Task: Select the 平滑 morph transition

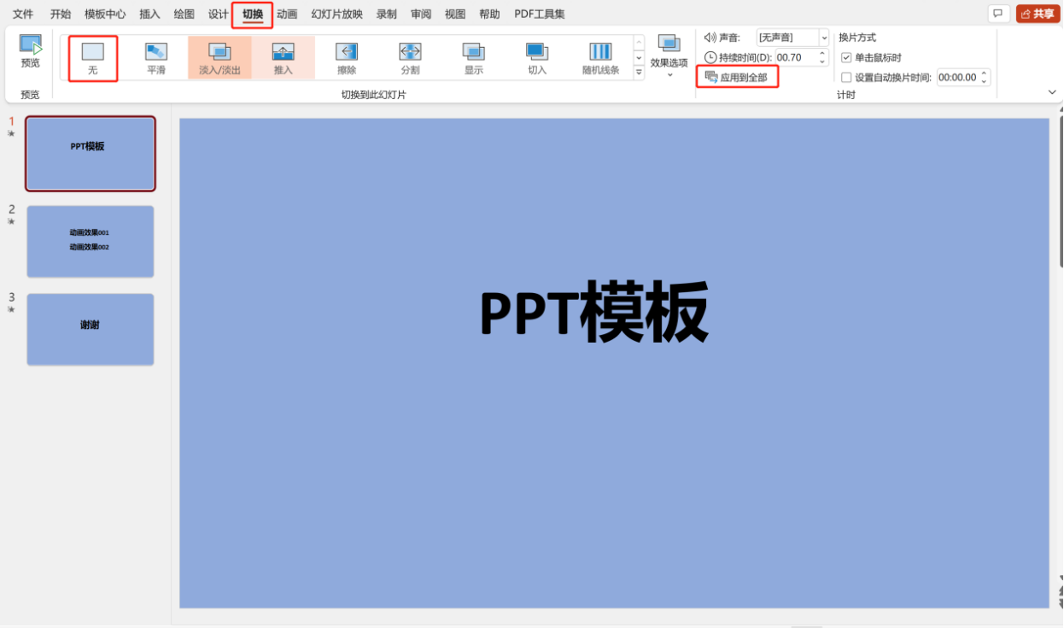Action: point(156,58)
